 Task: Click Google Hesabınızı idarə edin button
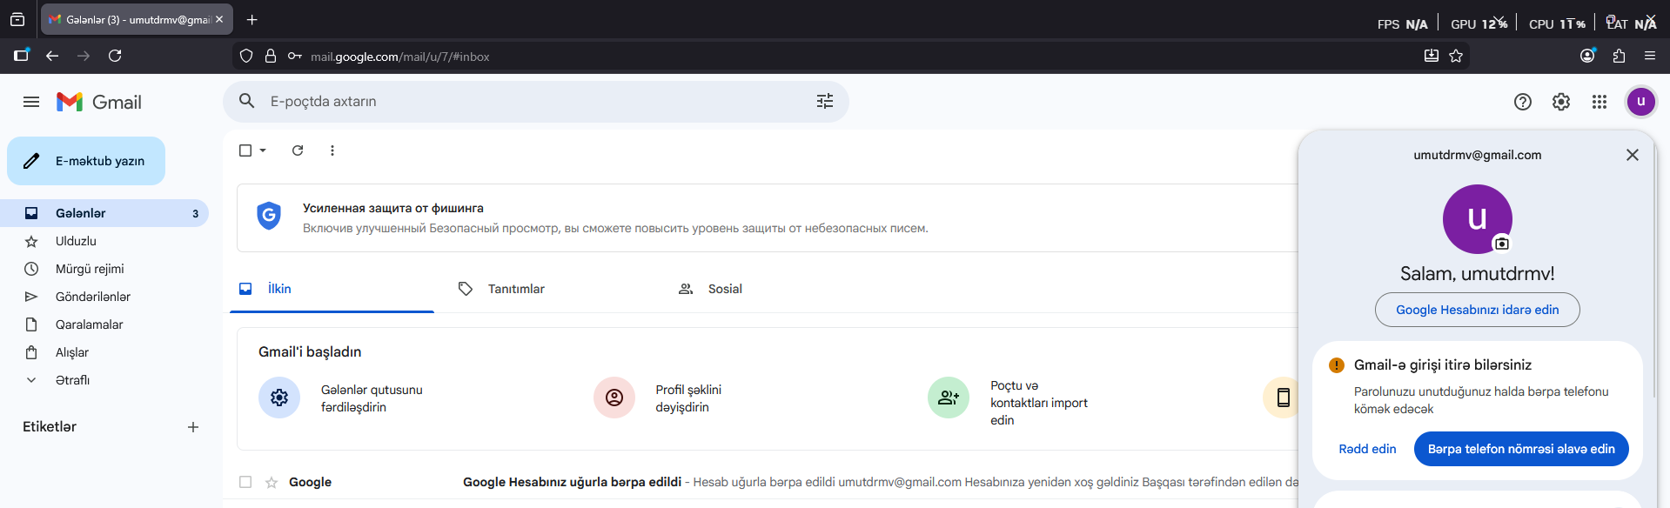[1478, 310]
